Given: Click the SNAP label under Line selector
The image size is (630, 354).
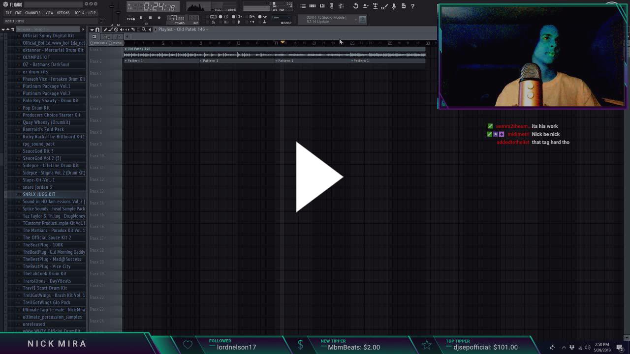Looking at the screenshot, I should click(x=286, y=23).
